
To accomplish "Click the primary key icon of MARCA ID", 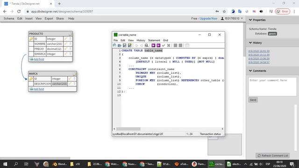I will (31, 79).
